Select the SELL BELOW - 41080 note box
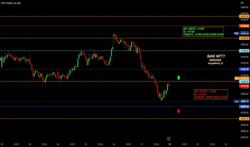The image size is (250, 147). (x=211, y=94)
